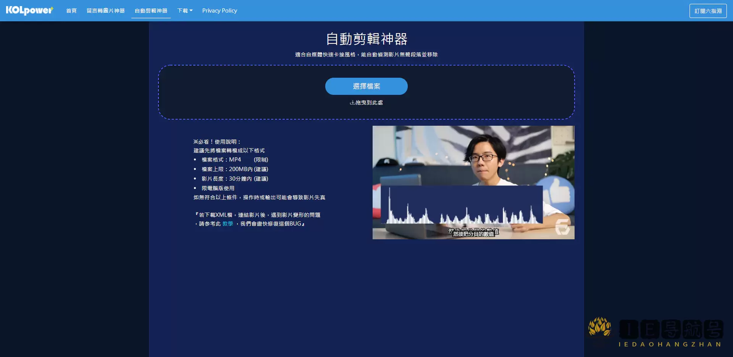Viewport: 733px width, 357px height.
Task: Click the 選擇檔案 upload button
Action: click(366, 86)
